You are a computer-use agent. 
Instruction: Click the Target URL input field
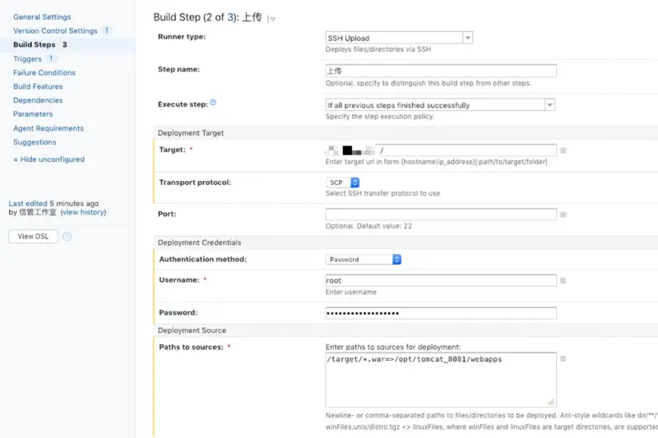click(x=441, y=150)
